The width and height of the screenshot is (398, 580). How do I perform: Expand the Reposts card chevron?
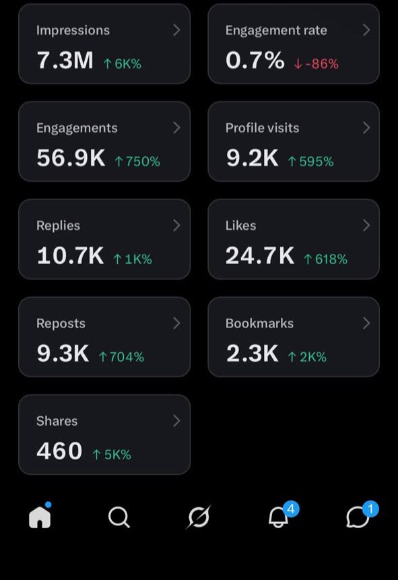[x=177, y=323]
